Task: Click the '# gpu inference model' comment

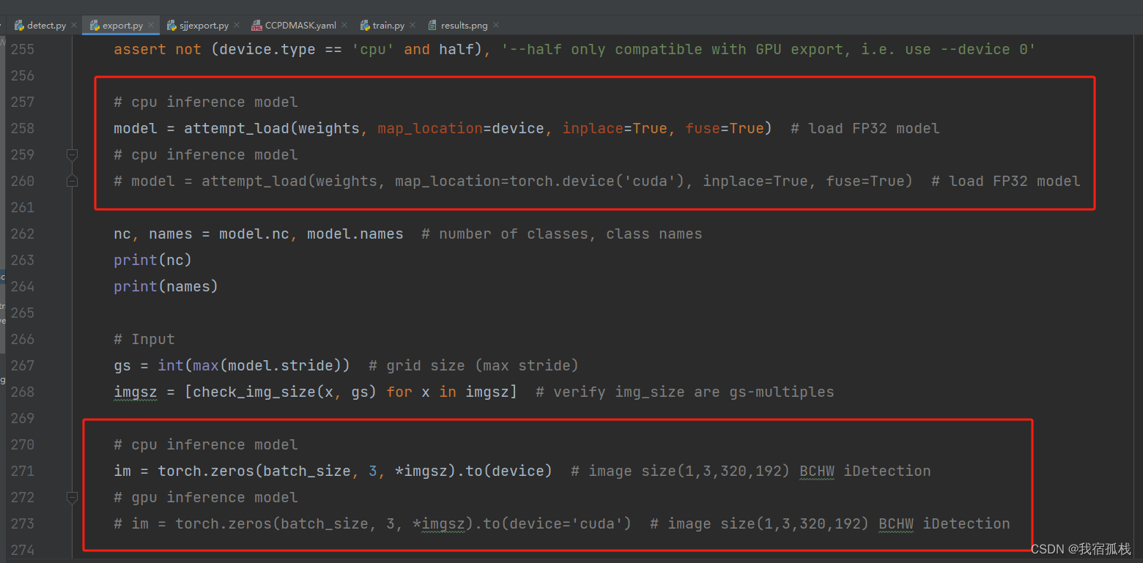Action: [x=206, y=497]
